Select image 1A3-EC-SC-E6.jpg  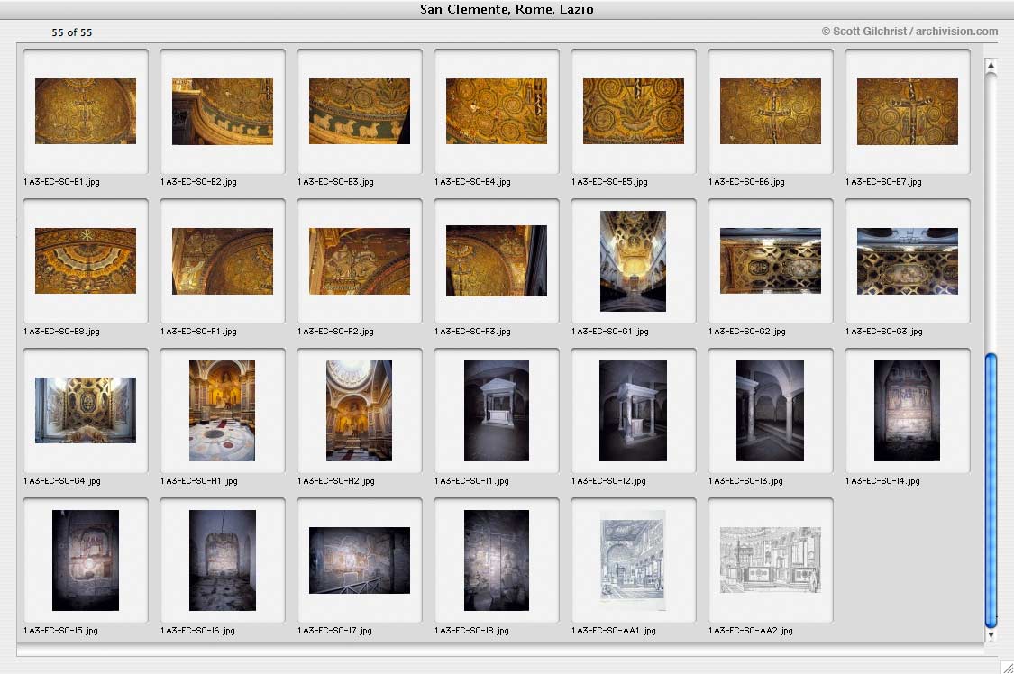pos(771,111)
